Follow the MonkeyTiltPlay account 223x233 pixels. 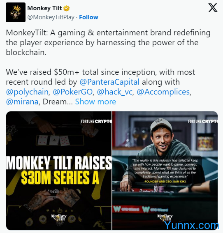click(x=88, y=17)
